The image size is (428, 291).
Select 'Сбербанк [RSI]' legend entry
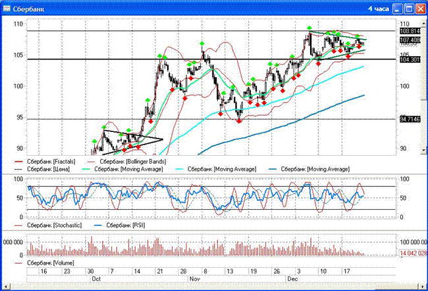point(119,225)
